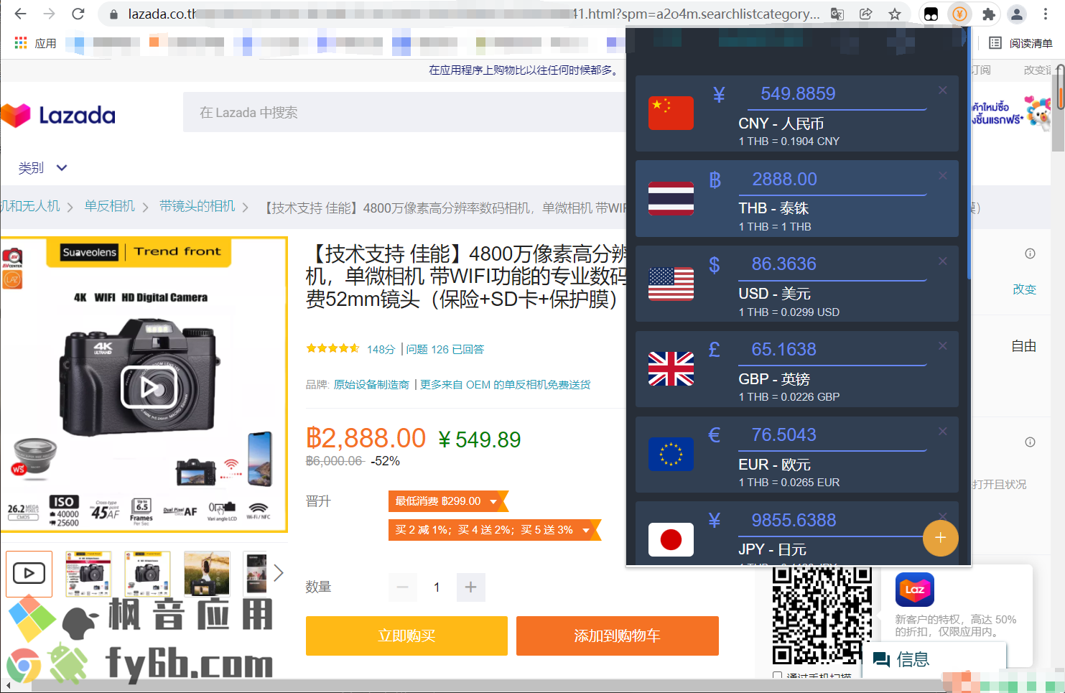Open Chrome's three-dot menu
This screenshot has width=1065, height=693.
coord(1046,14)
